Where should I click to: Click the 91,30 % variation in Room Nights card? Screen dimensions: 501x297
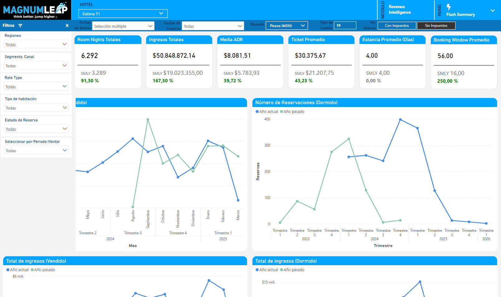[x=90, y=80]
